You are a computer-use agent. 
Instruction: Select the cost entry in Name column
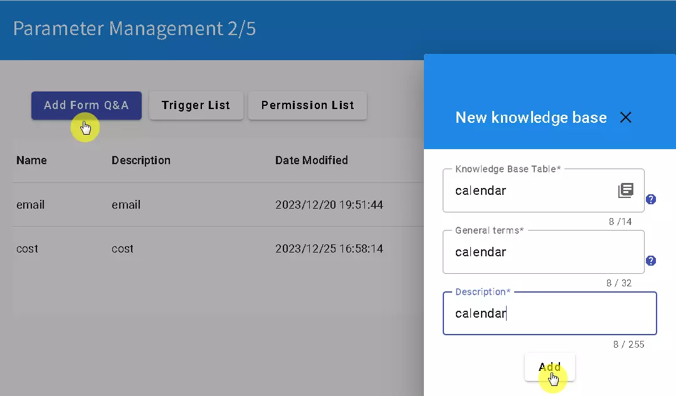click(27, 249)
